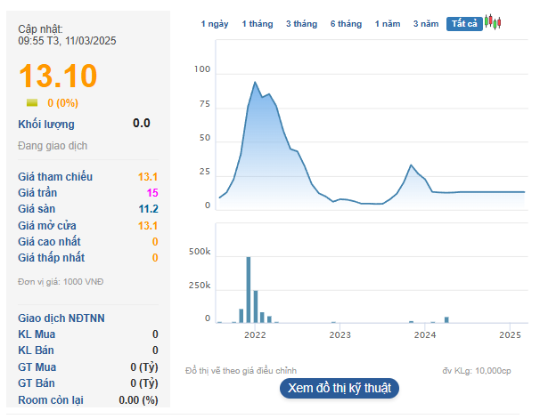Click the large 13.10 price value
Viewport: 540px width, 419px height.
click(x=58, y=76)
